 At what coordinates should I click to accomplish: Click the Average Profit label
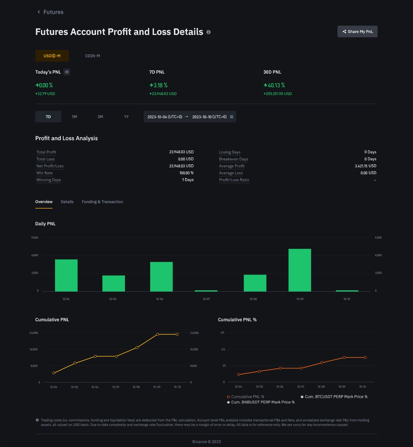[x=232, y=166]
